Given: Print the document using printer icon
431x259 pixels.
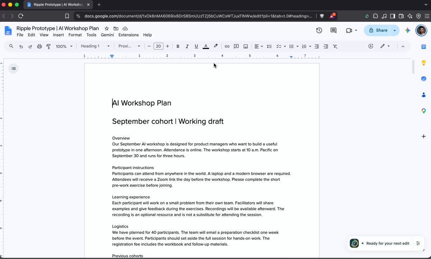Looking at the screenshot, I should point(40,46).
